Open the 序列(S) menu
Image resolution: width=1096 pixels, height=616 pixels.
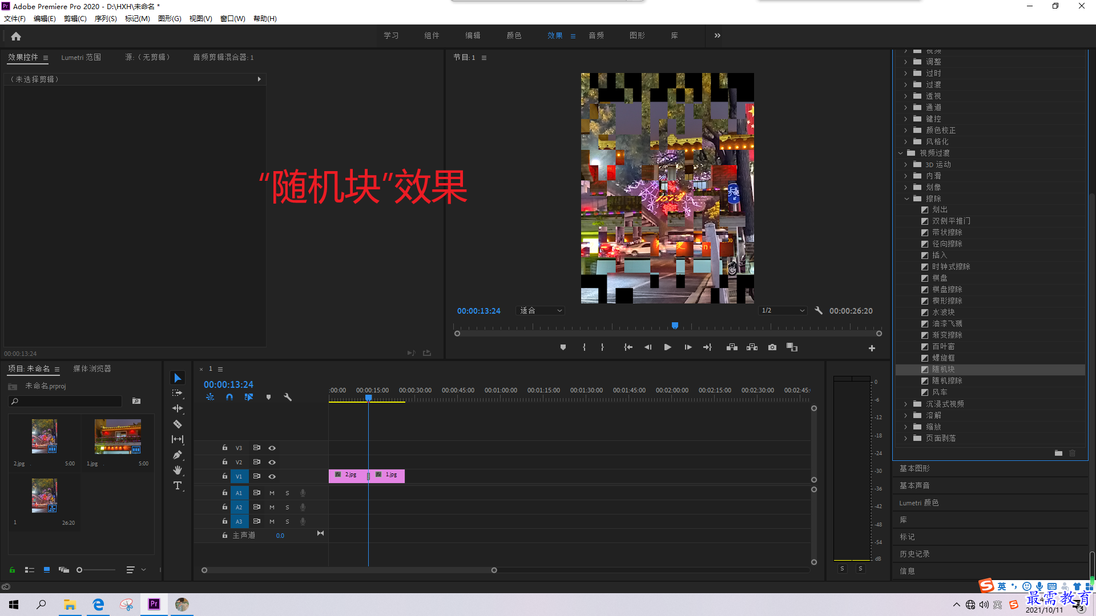point(106,19)
